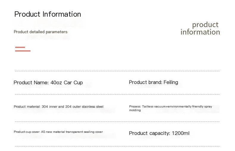This screenshot has width=235, height=151.
Task: Select 'Product Name: 40oz Car Cup' text
Action: (48, 82)
